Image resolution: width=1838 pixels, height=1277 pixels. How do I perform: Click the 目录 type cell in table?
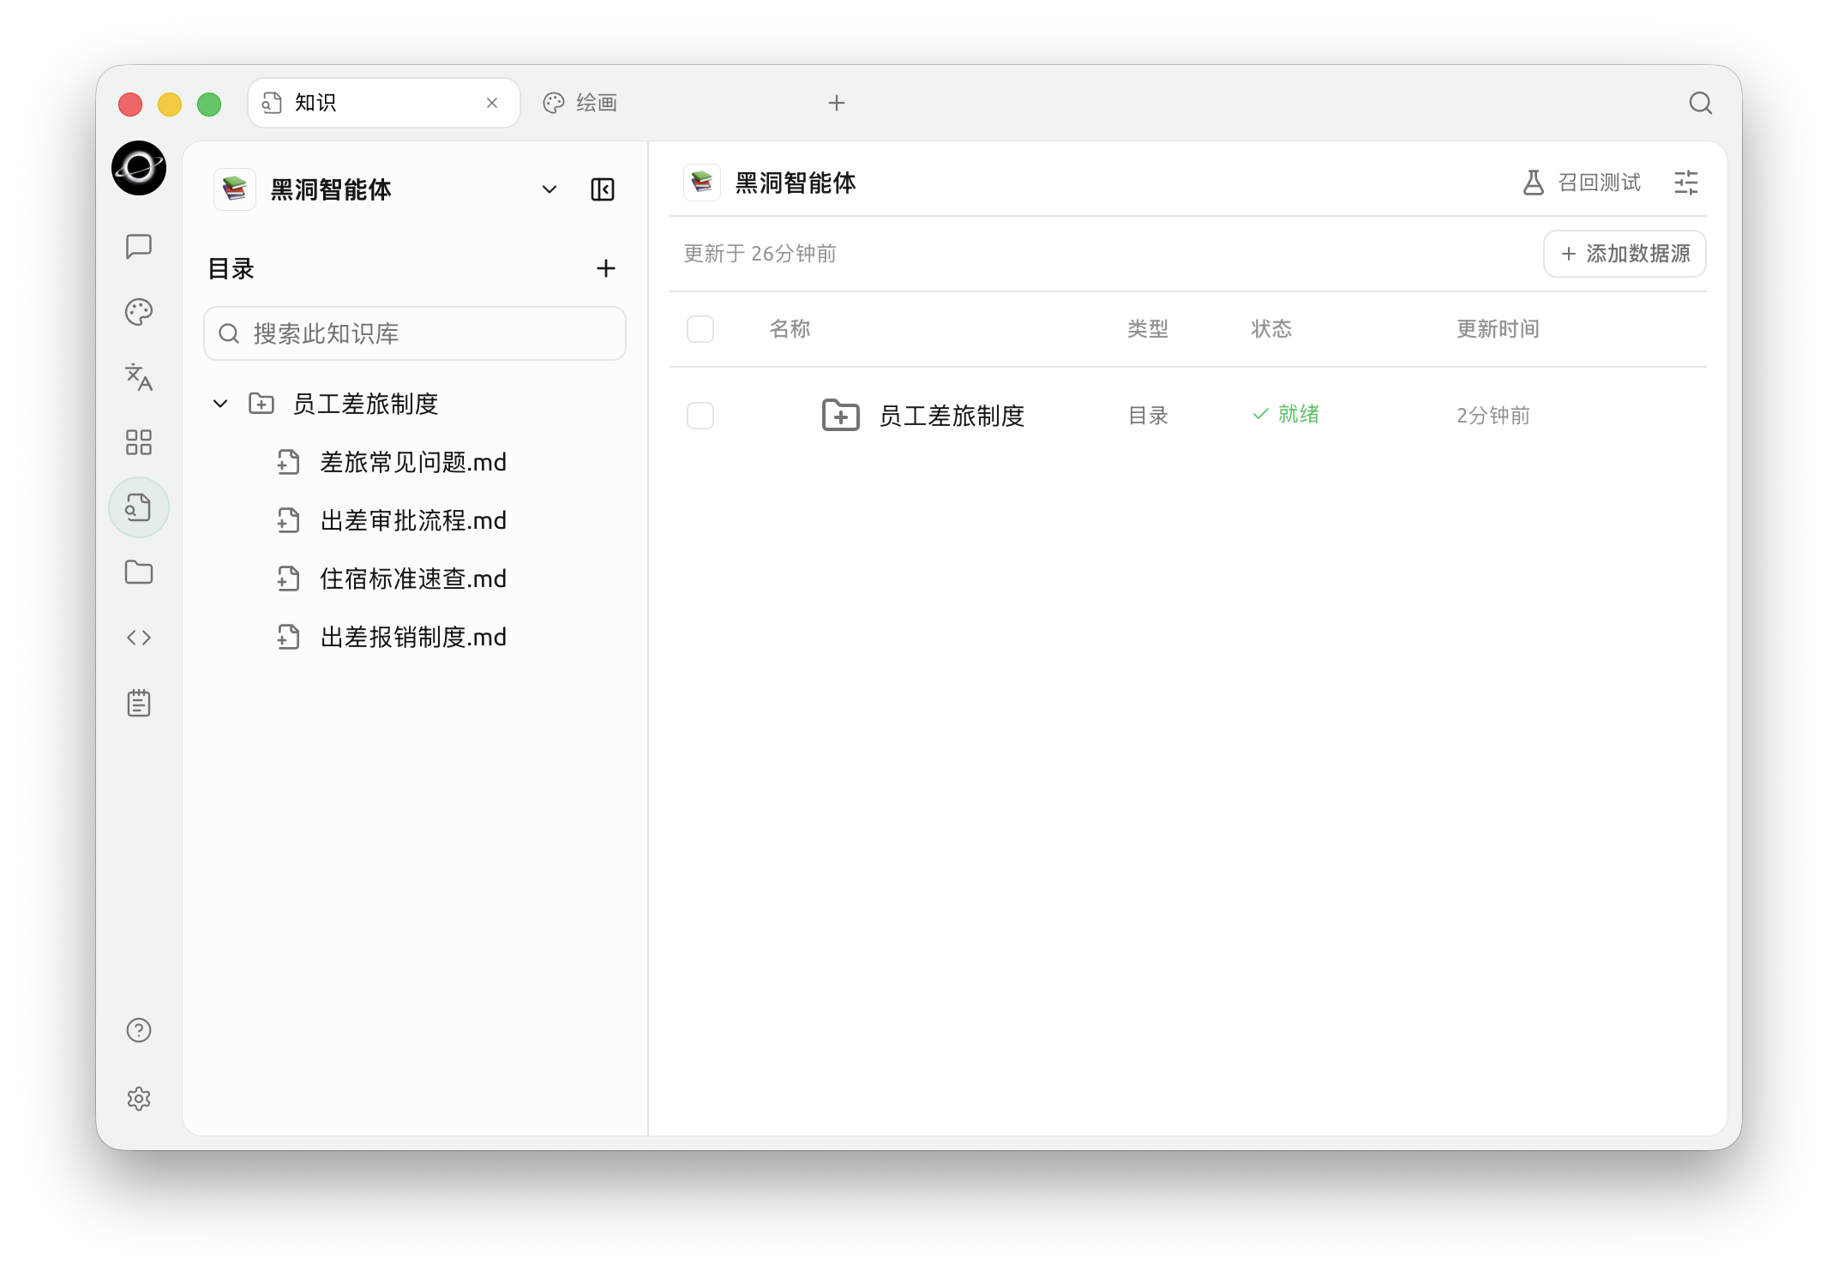pos(1148,416)
